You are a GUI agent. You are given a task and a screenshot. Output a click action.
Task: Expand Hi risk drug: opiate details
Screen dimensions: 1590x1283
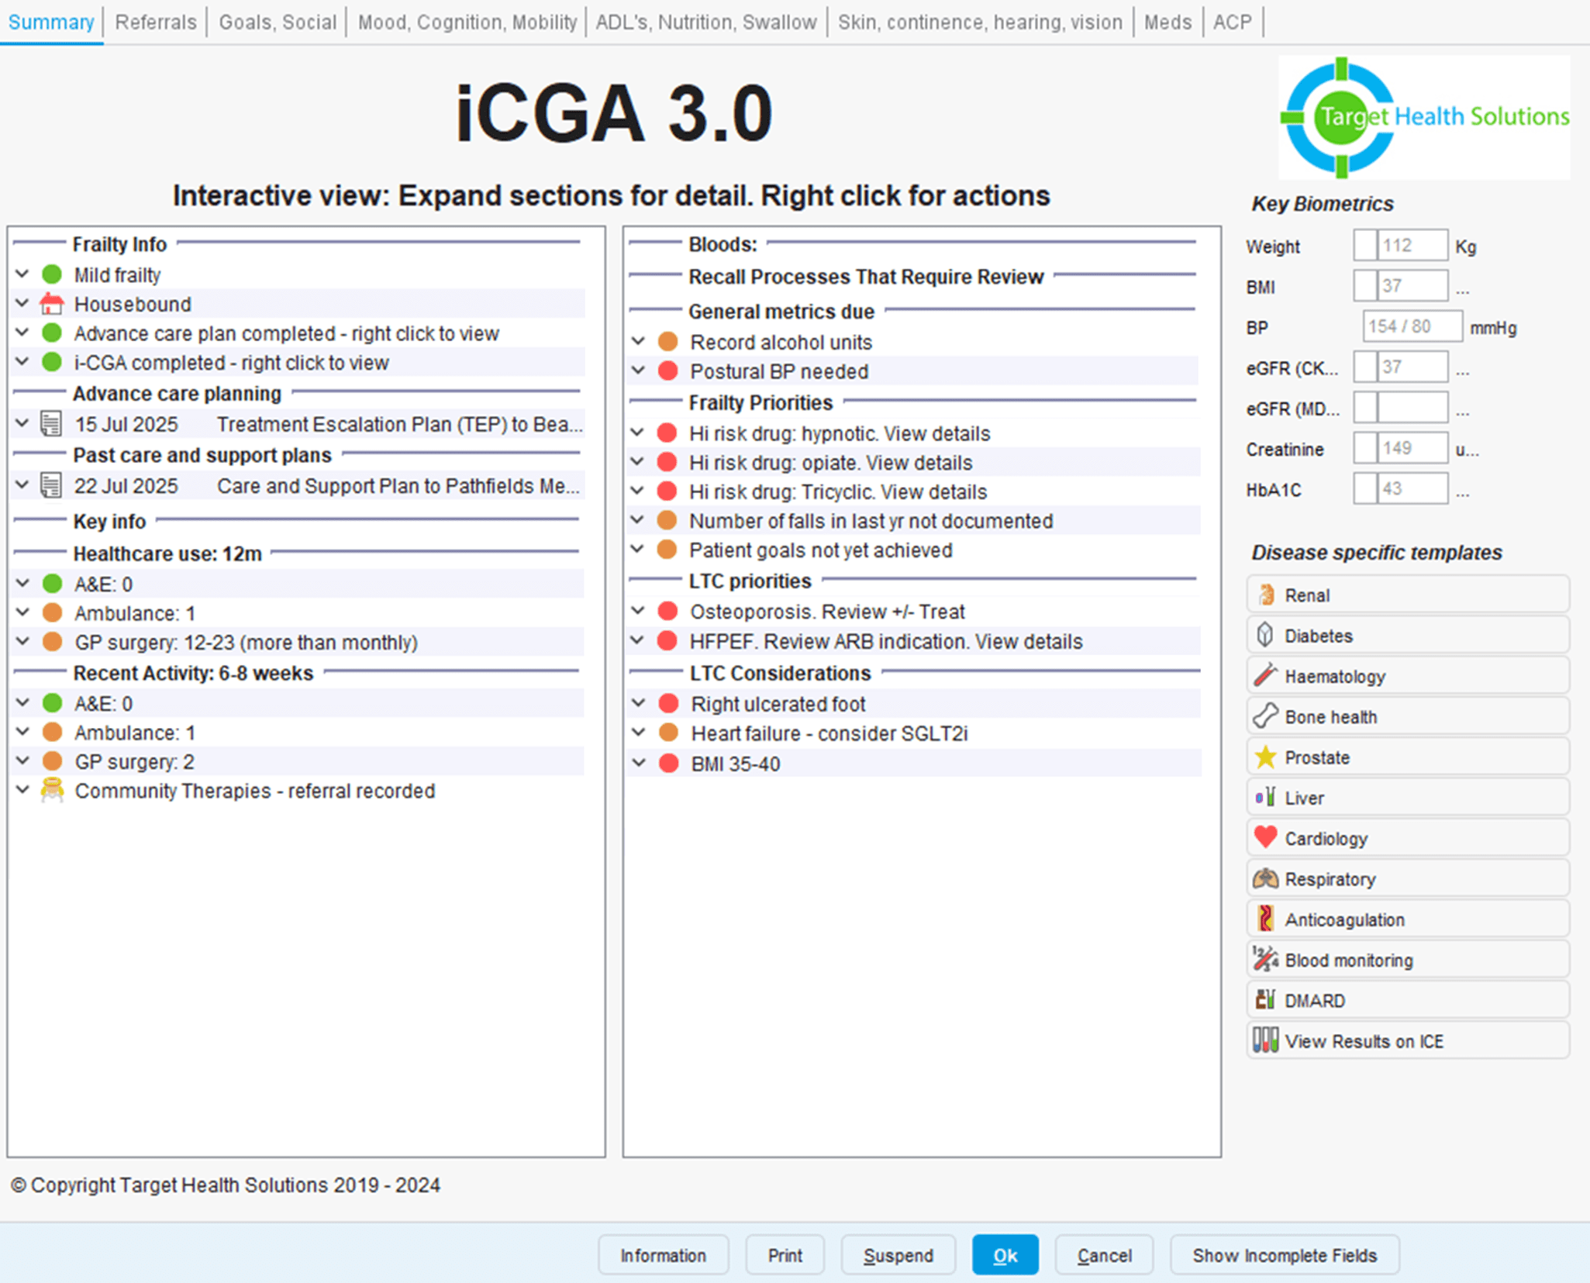point(639,462)
